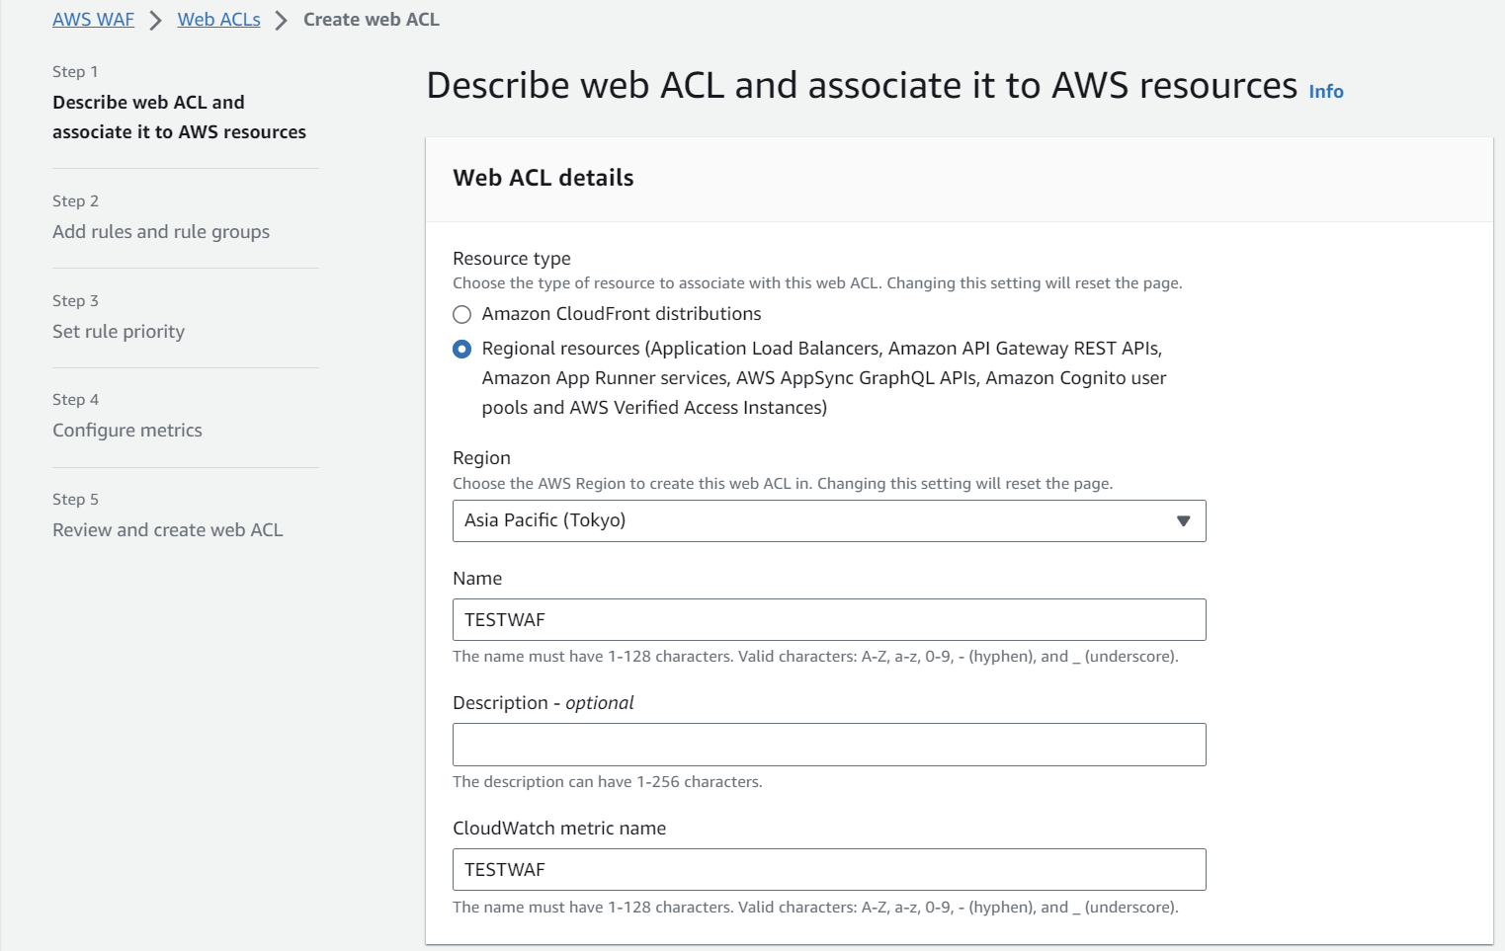Open the Region dropdown showing Asia Pacific (Tokyo)

(x=828, y=520)
